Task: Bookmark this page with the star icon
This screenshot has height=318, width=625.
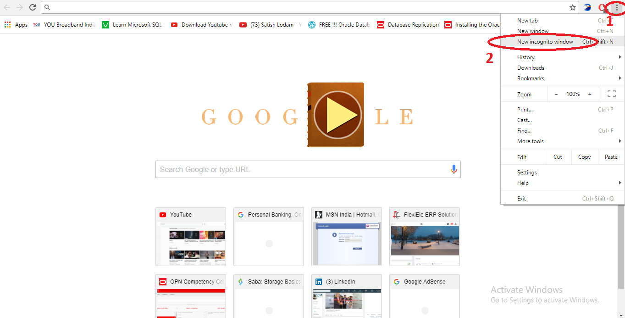Action: tap(573, 7)
